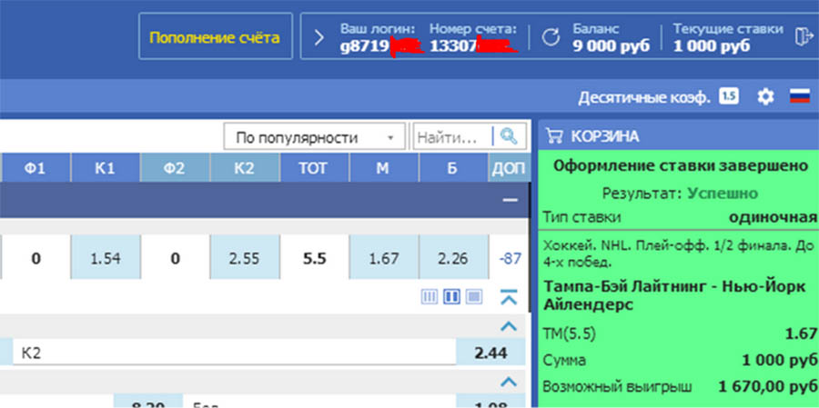Click the refresh balance icon
The width and height of the screenshot is (819, 408).
550,36
